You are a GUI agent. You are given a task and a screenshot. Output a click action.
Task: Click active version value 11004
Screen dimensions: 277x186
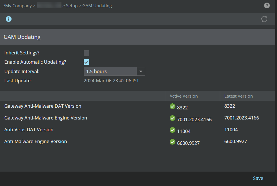[184, 131]
